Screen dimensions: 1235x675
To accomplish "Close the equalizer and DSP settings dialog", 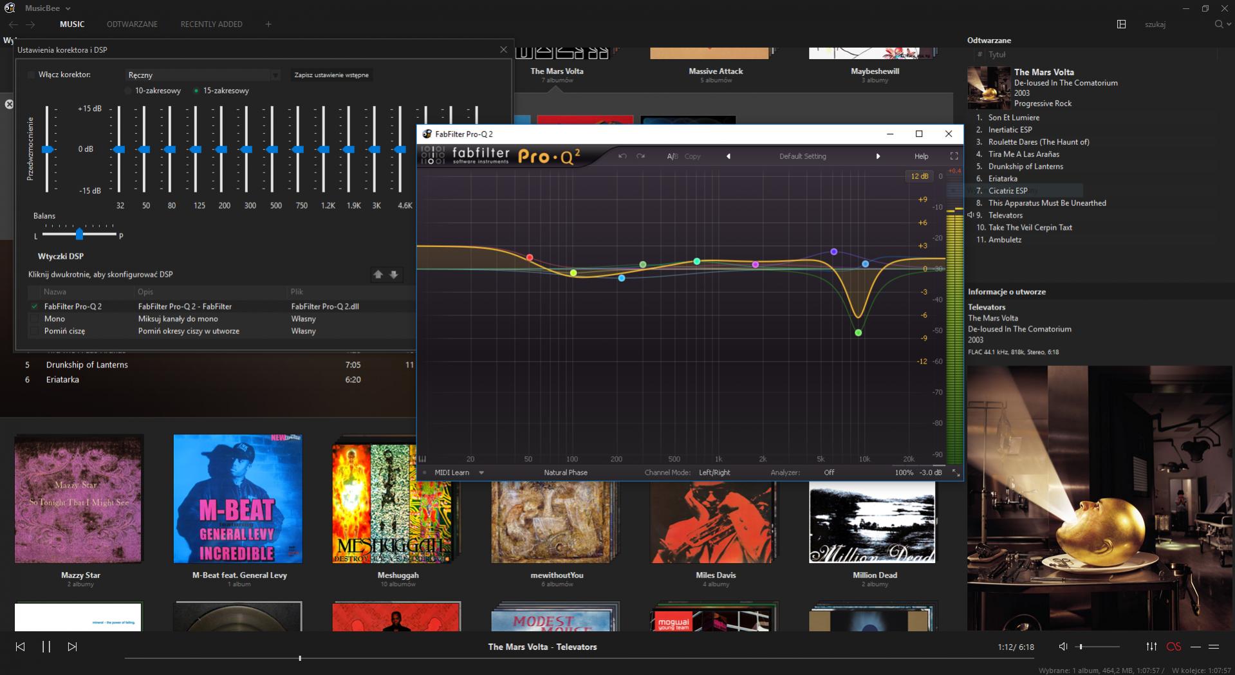I will pyautogui.click(x=503, y=50).
